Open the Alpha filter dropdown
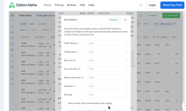The height and width of the screenshot is (111, 186). 24,30
